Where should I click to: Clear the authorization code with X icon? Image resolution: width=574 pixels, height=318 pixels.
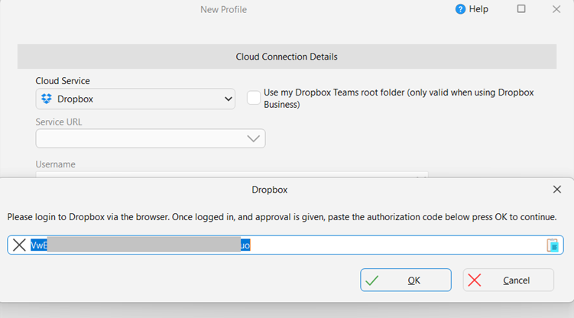[x=19, y=245]
